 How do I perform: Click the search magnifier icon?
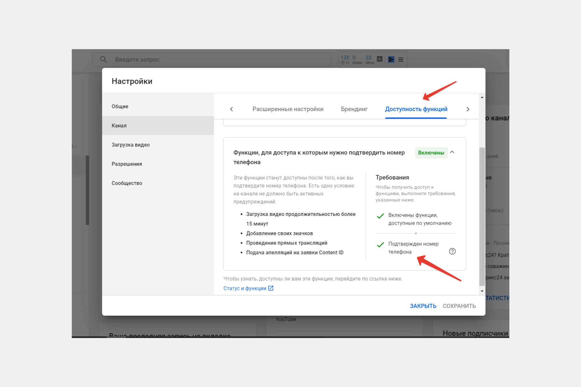pos(103,60)
